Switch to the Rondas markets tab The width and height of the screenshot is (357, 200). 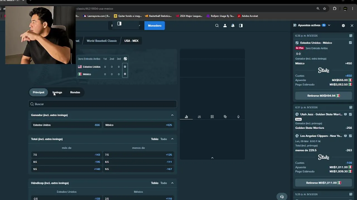tap(75, 92)
